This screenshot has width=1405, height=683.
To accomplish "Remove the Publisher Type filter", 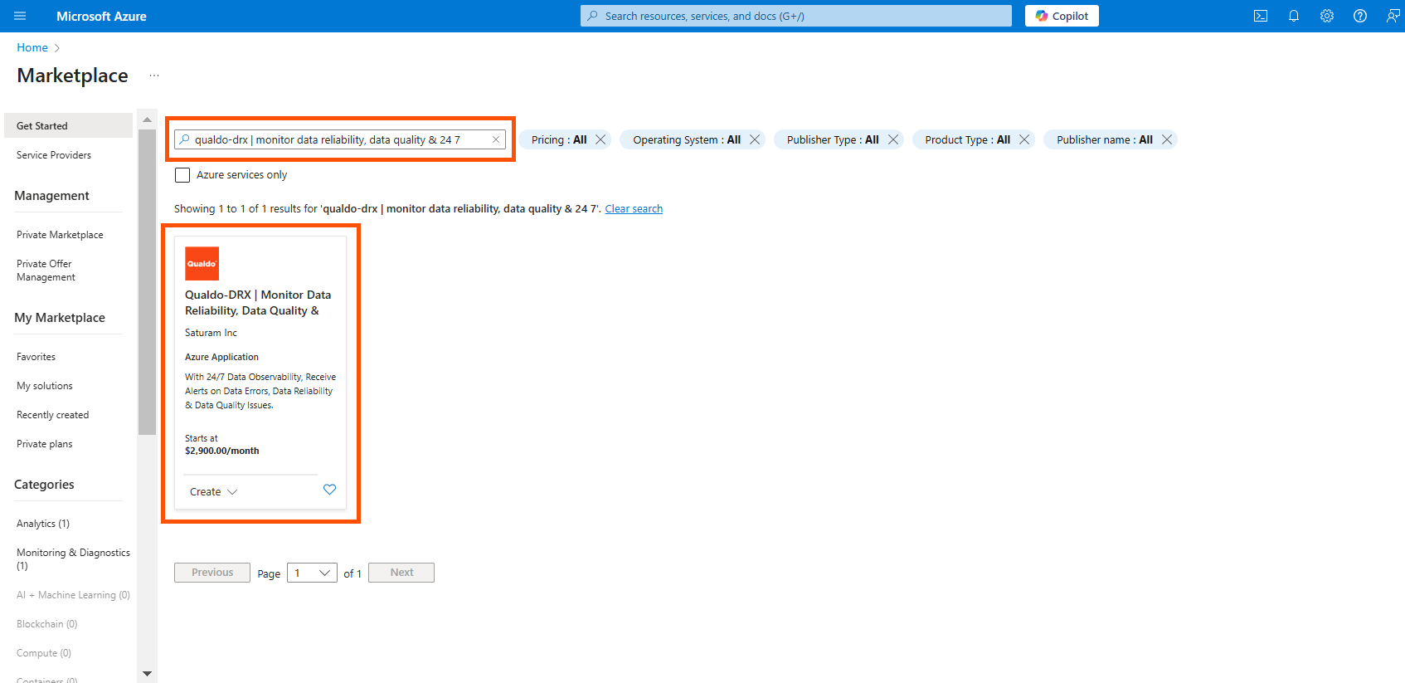I will point(893,139).
